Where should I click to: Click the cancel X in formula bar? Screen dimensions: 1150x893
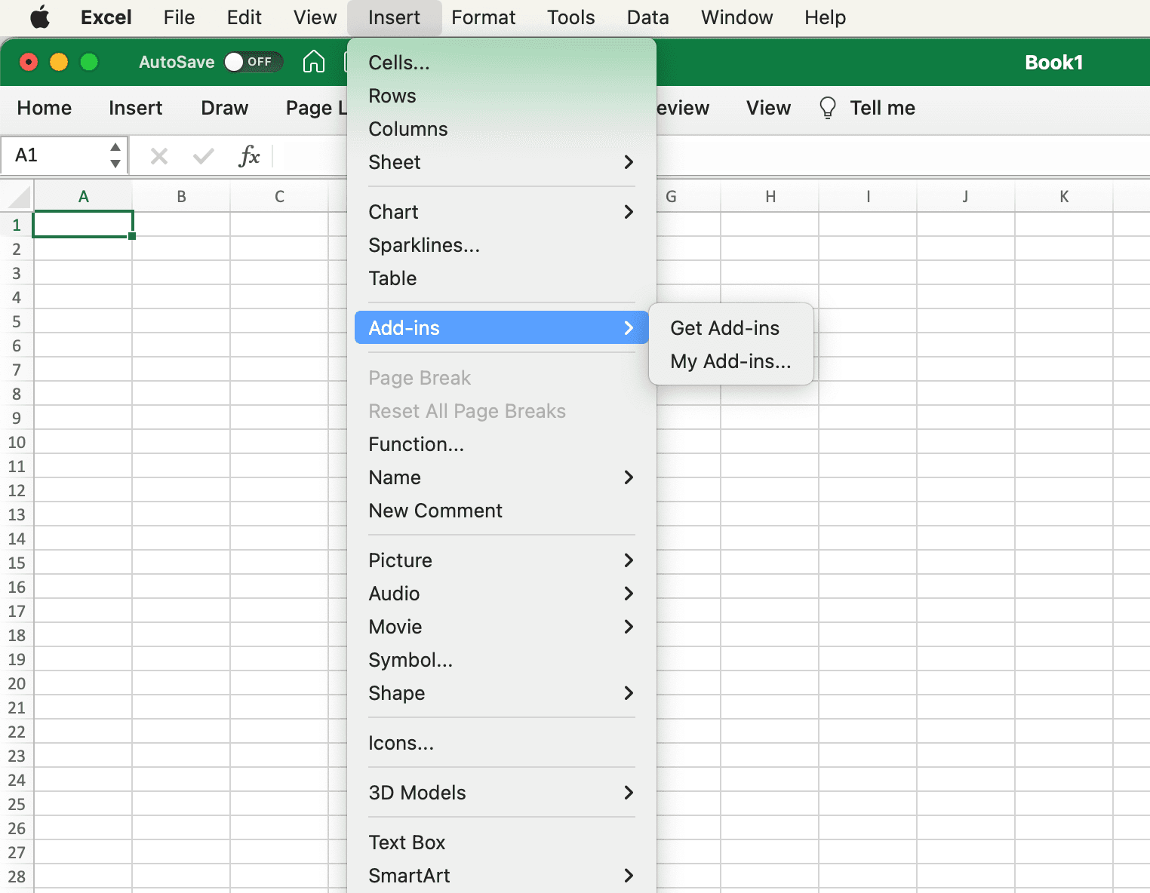click(x=159, y=156)
